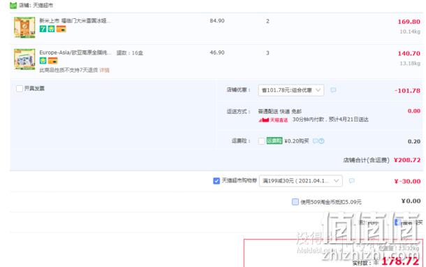This screenshot has height=267, width=426.
Task: Uncheck the 天猫超市购物券 coupon checkbox
Action: (216, 181)
